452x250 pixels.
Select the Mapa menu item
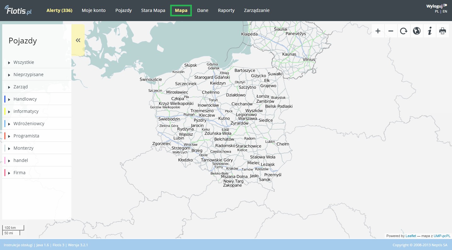(181, 10)
